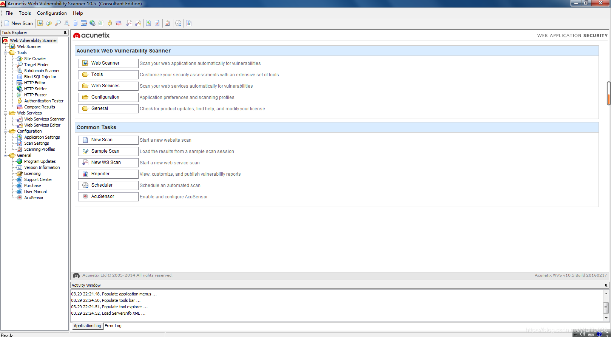611x337 pixels.
Task: Switch to the Error Log tab
Action: [x=113, y=326]
